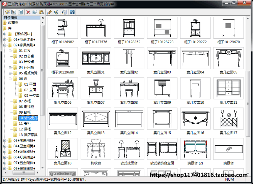This screenshot has width=253, height=184.
Task: Choose the 柜子10128352 cabinet thumbnail
Action: [129, 30]
